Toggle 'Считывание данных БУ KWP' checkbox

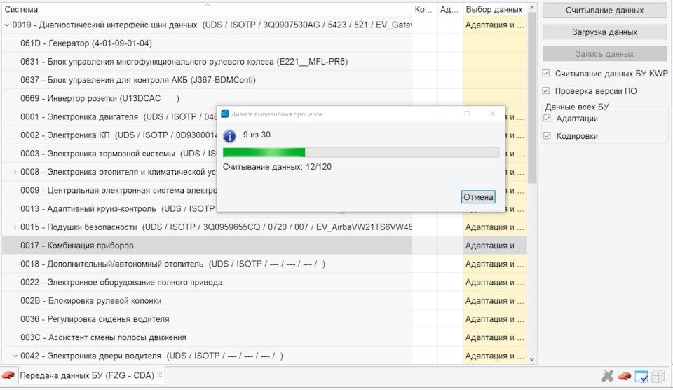pos(546,74)
